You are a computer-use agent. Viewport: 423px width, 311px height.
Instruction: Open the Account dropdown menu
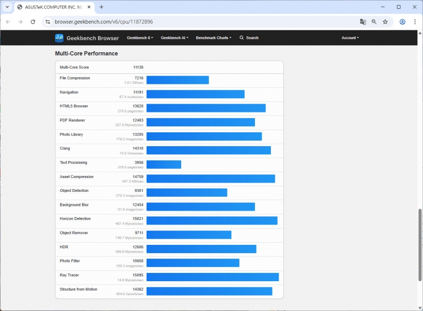click(350, 38)
